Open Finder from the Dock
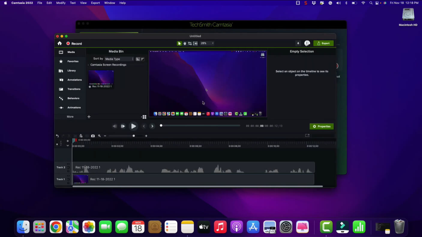Viewport: 422px width, 237px height. click(23, 227)
